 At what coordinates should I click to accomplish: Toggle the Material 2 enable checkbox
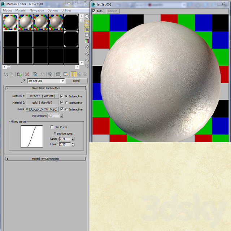[62, 103]
